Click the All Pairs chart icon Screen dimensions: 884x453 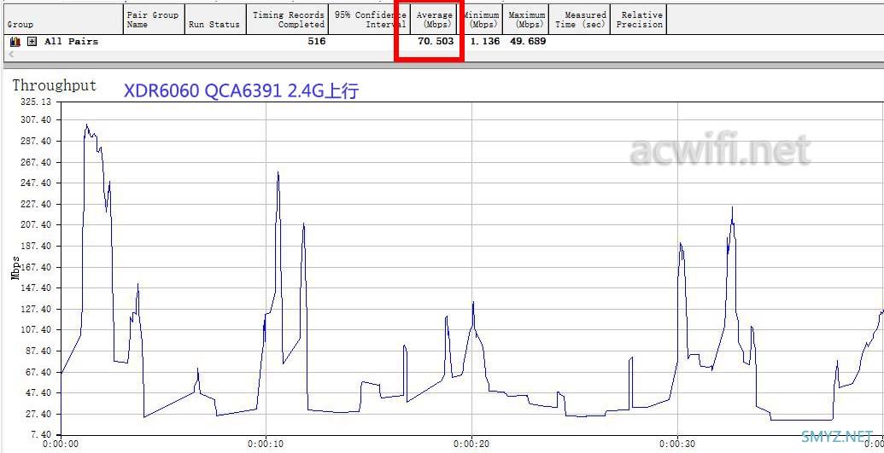(x=15, y=42)
